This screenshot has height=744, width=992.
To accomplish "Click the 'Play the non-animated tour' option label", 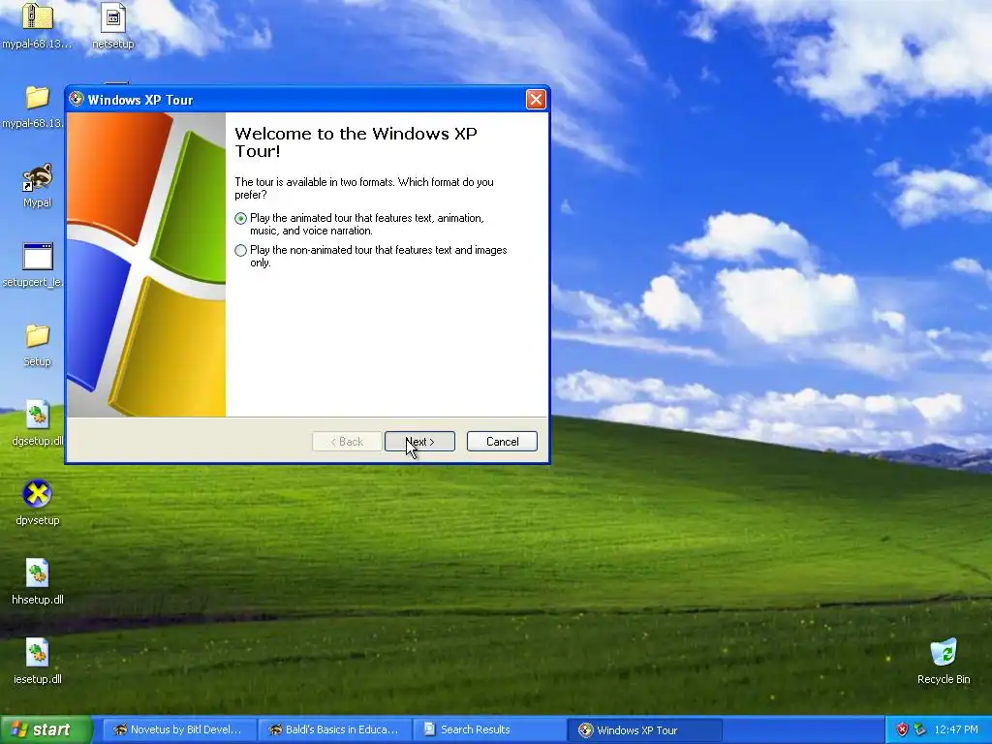I will click(x=379, y=256).
